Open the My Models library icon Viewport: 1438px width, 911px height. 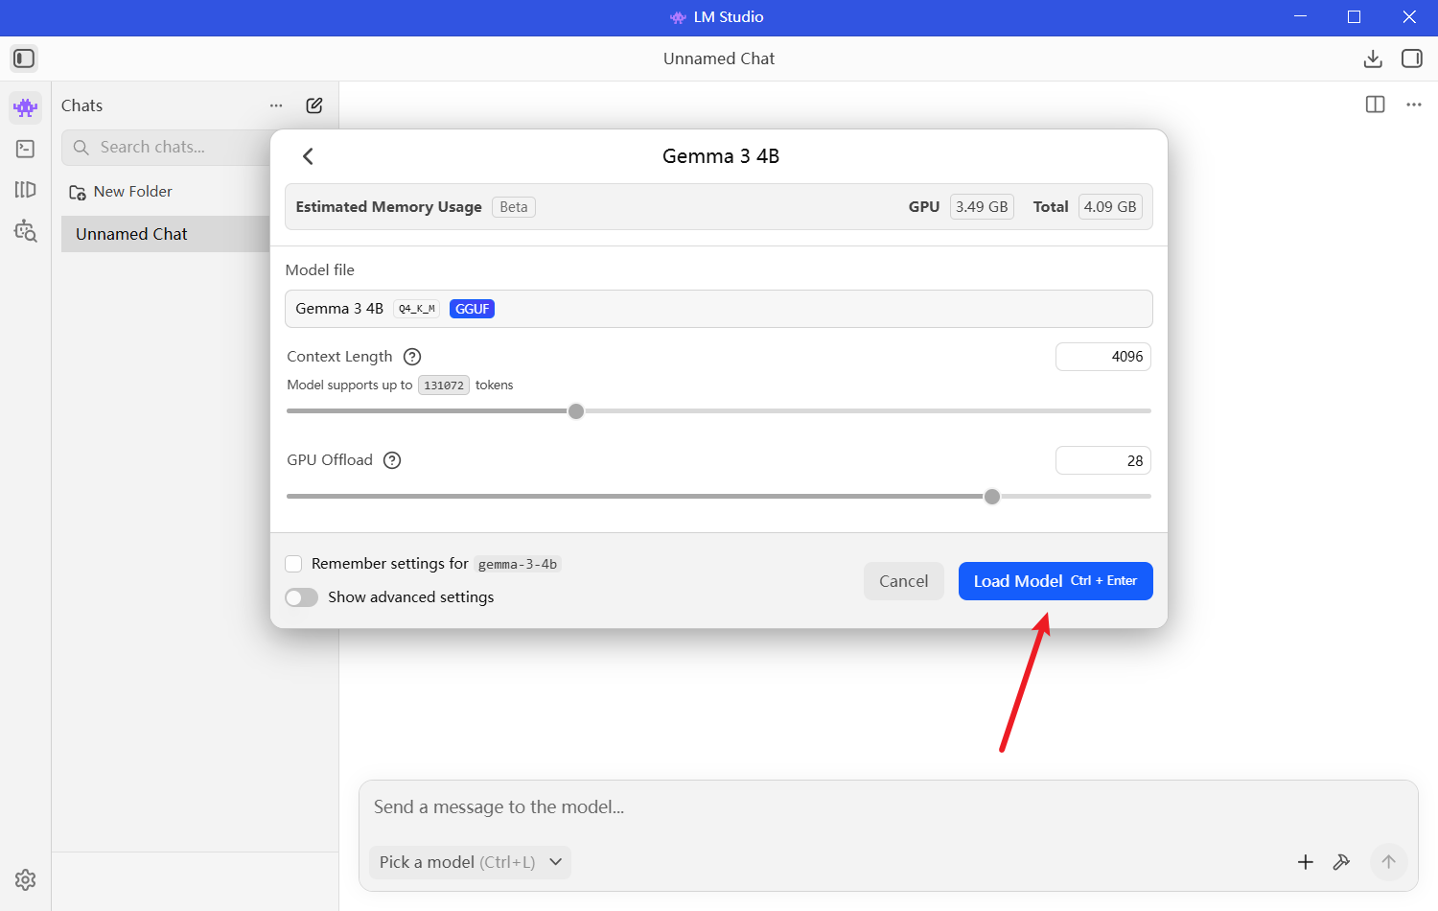click(26, 190)
